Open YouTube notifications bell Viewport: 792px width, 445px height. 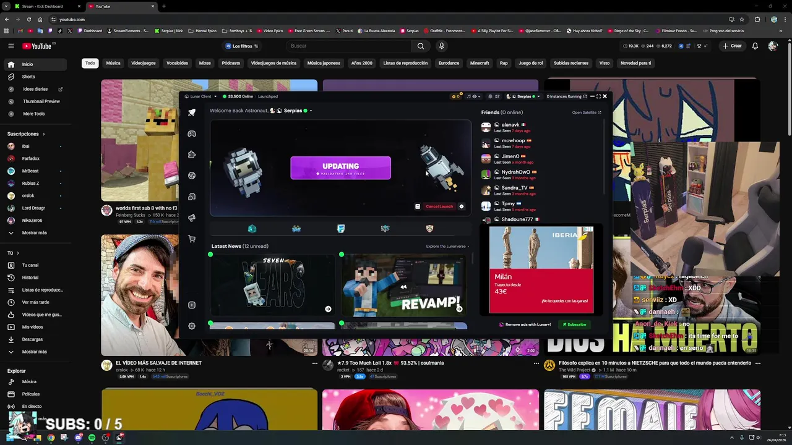click(x=755, y=46)
